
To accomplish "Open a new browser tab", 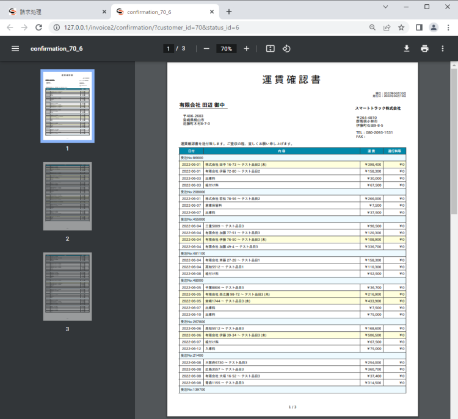I will click(229, 12).
